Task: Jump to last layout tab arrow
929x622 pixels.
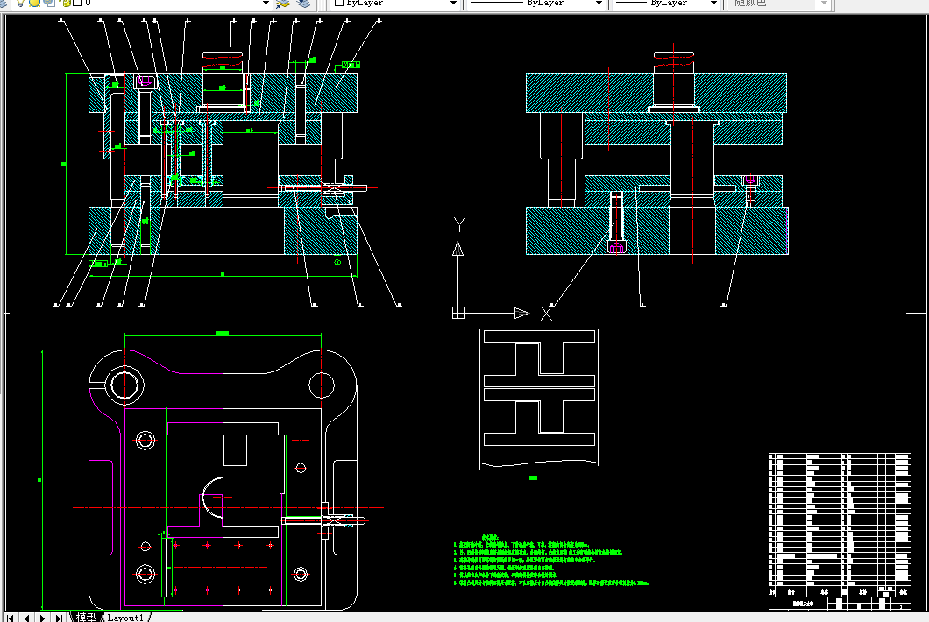Action: [x=59, y=618]
